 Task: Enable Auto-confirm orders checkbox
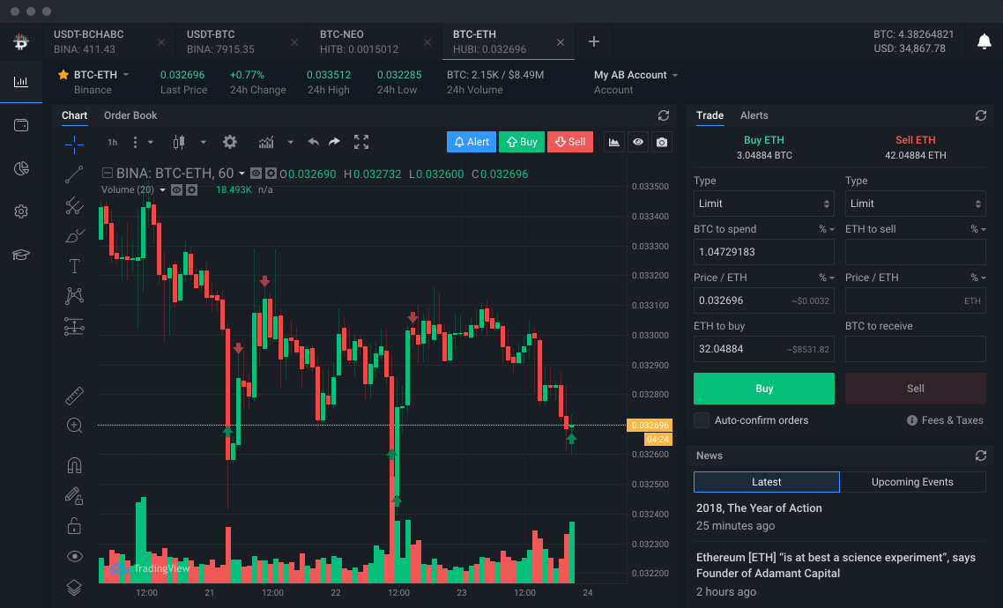(702, 420)
